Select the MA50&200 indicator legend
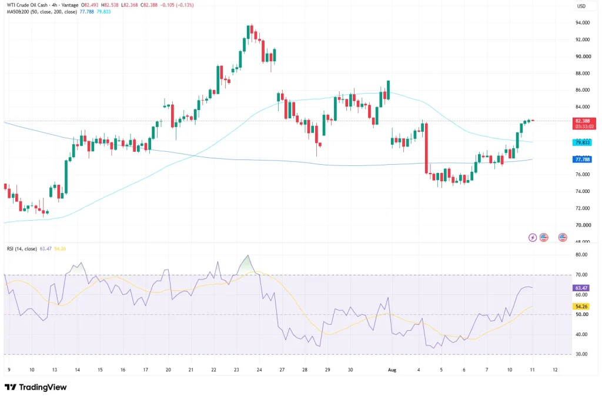The image size is (602, 399). coord(42,12)
